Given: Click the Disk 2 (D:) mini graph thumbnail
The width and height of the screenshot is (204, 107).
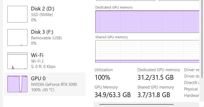Looking at the screenshot, I should 17,14.
